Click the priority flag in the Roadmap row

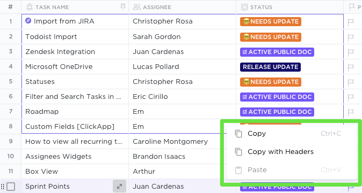coord(351,112)
